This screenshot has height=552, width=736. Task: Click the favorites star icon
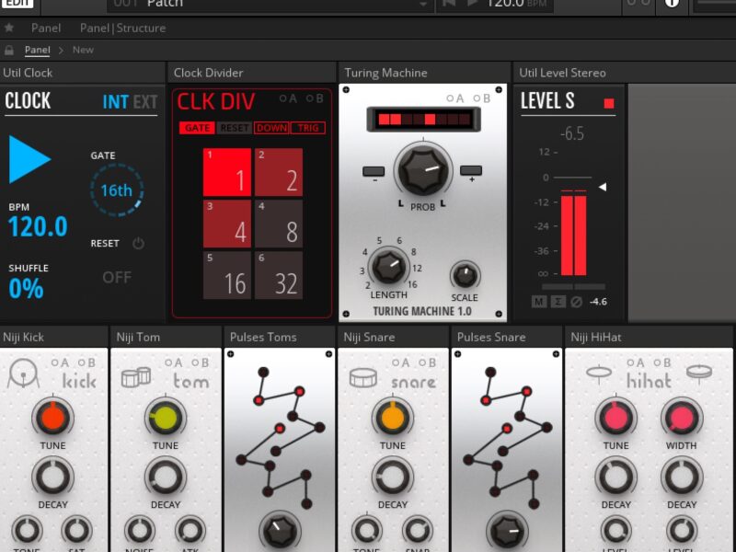tap(10, 28)
